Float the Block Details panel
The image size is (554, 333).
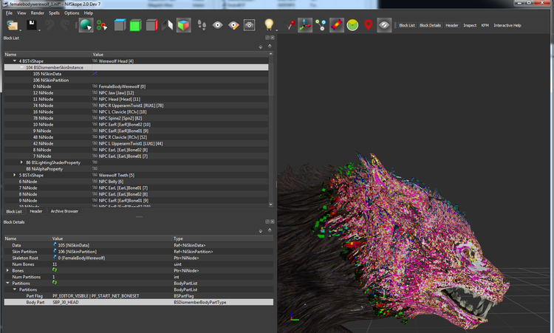tap(267, 222)
